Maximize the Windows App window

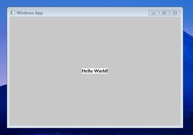click(x=164, y=13)
